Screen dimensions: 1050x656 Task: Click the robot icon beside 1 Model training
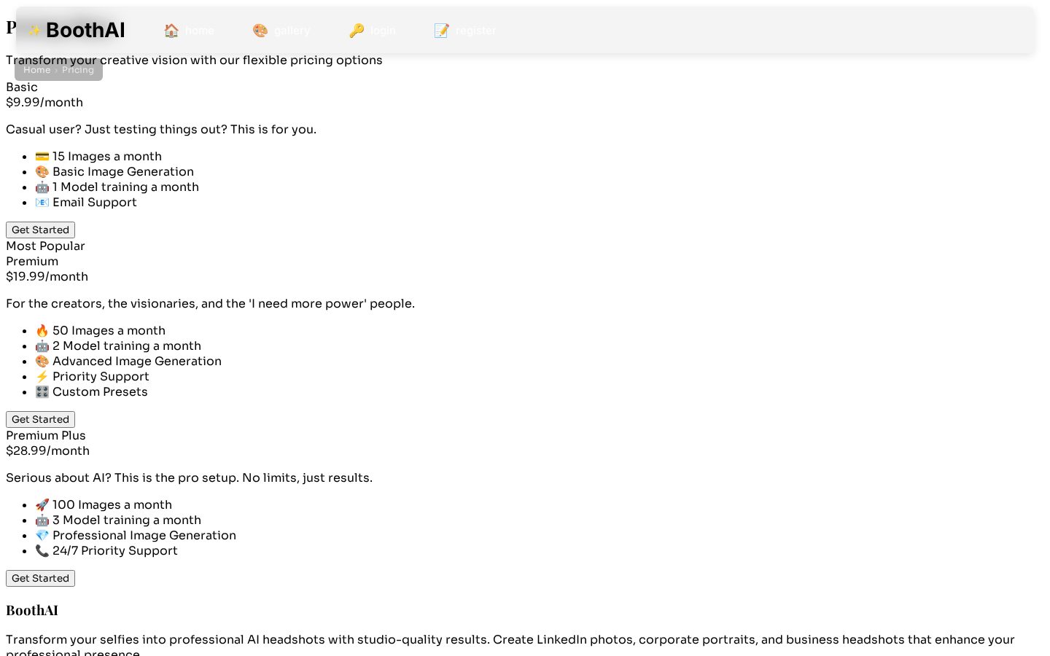[42, 187]
